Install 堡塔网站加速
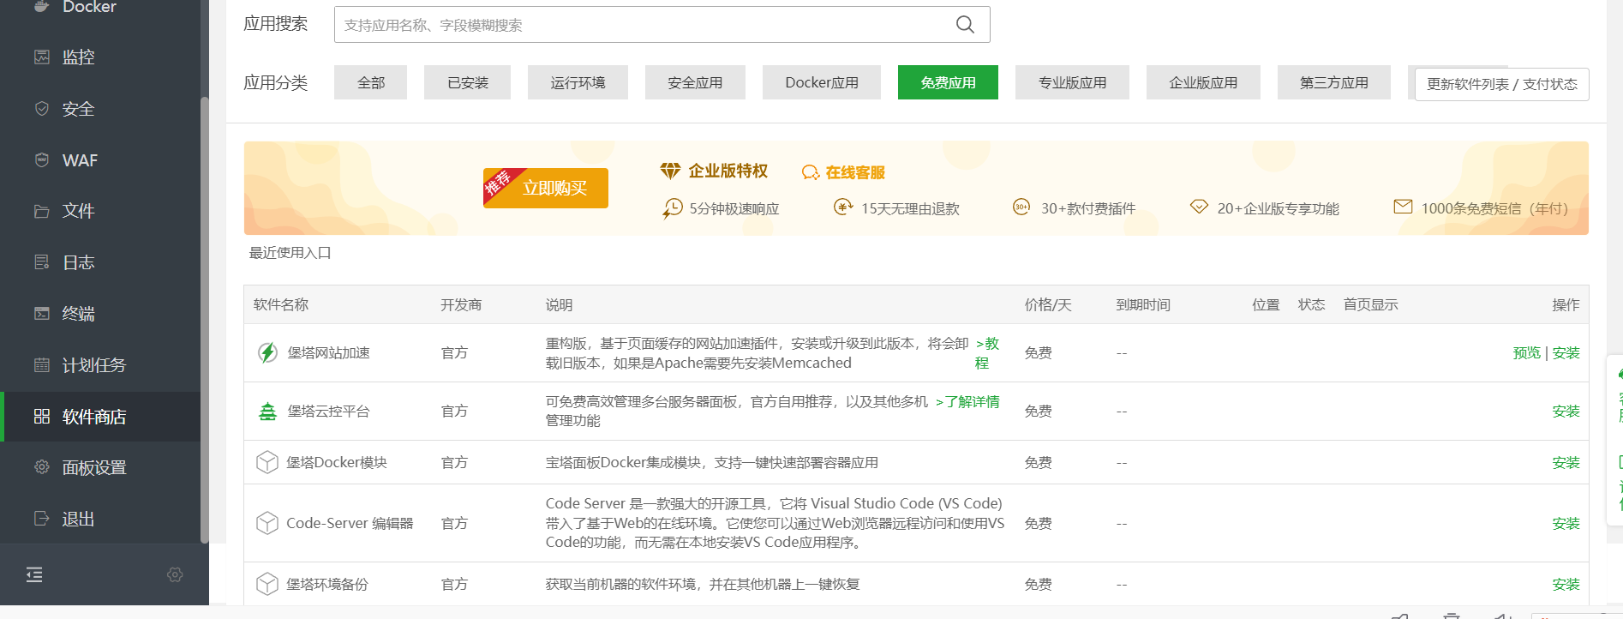The image size is (1623, 619). tap(1566, 352)
